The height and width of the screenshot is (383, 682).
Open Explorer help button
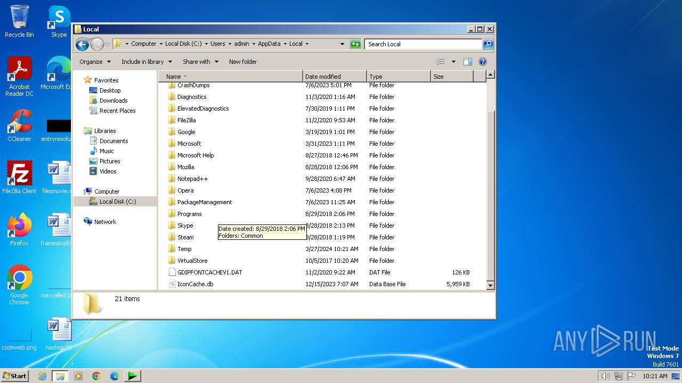(x=483, y=62)
